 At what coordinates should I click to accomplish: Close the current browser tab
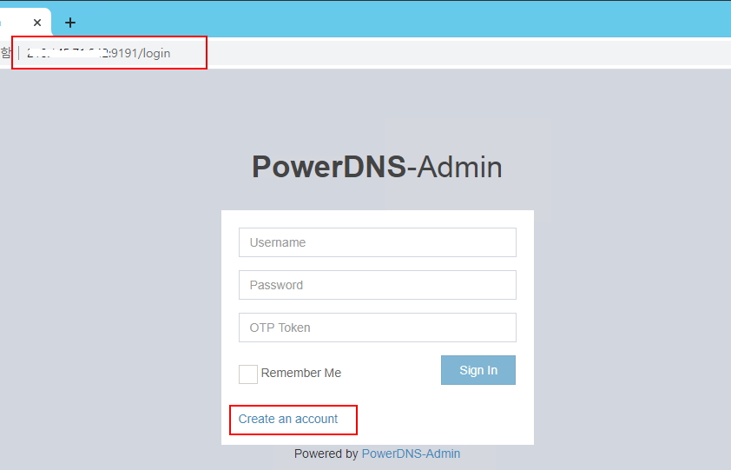pos(37,23)
